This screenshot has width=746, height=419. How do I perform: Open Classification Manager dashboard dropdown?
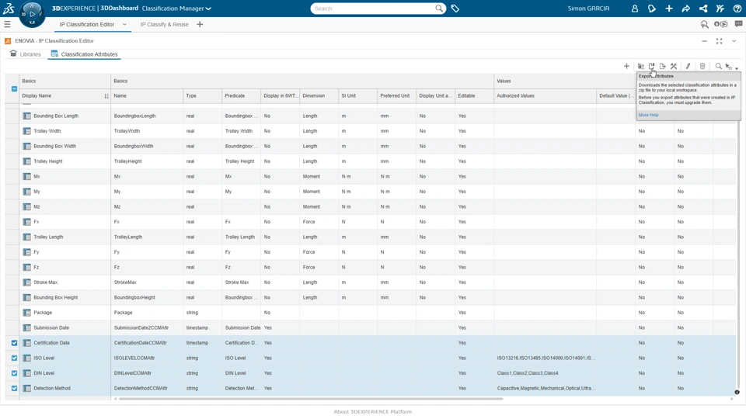point(176,9)
